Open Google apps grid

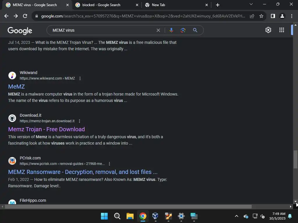[x=282, y=30]
